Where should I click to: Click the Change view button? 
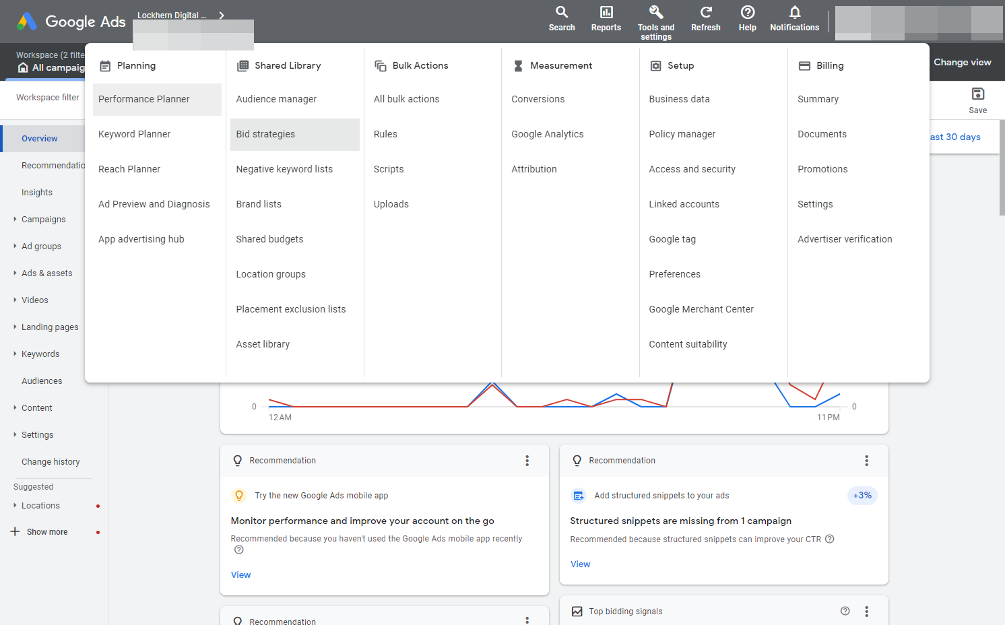963,62
